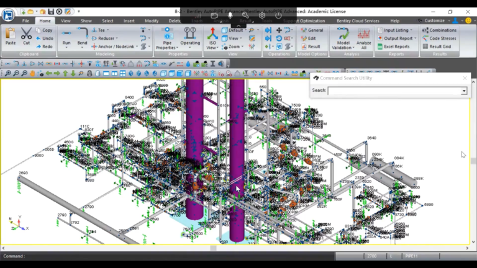Click the valve toolbar icon in modeling toolbar
The width and height of the screenshot is (477, 268).
click(x=40, y=64)
